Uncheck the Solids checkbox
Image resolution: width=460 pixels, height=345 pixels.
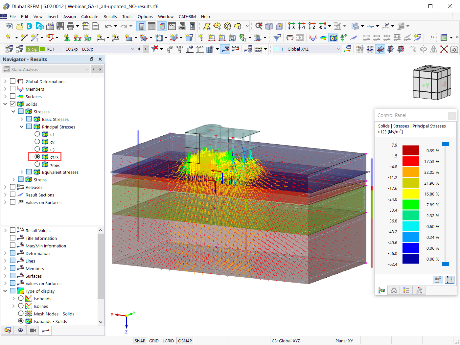click(13, 104)
